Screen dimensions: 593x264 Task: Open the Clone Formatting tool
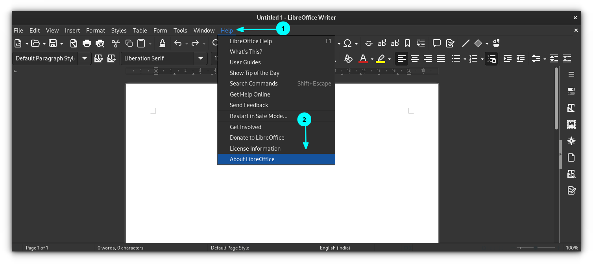click(x=162, y=43)
